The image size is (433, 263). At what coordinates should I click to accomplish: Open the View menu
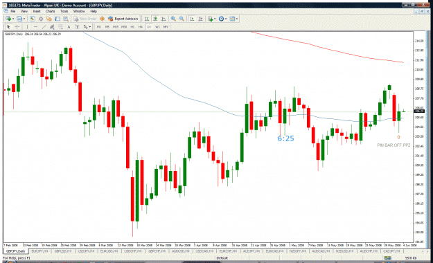[x=24, y=11]
